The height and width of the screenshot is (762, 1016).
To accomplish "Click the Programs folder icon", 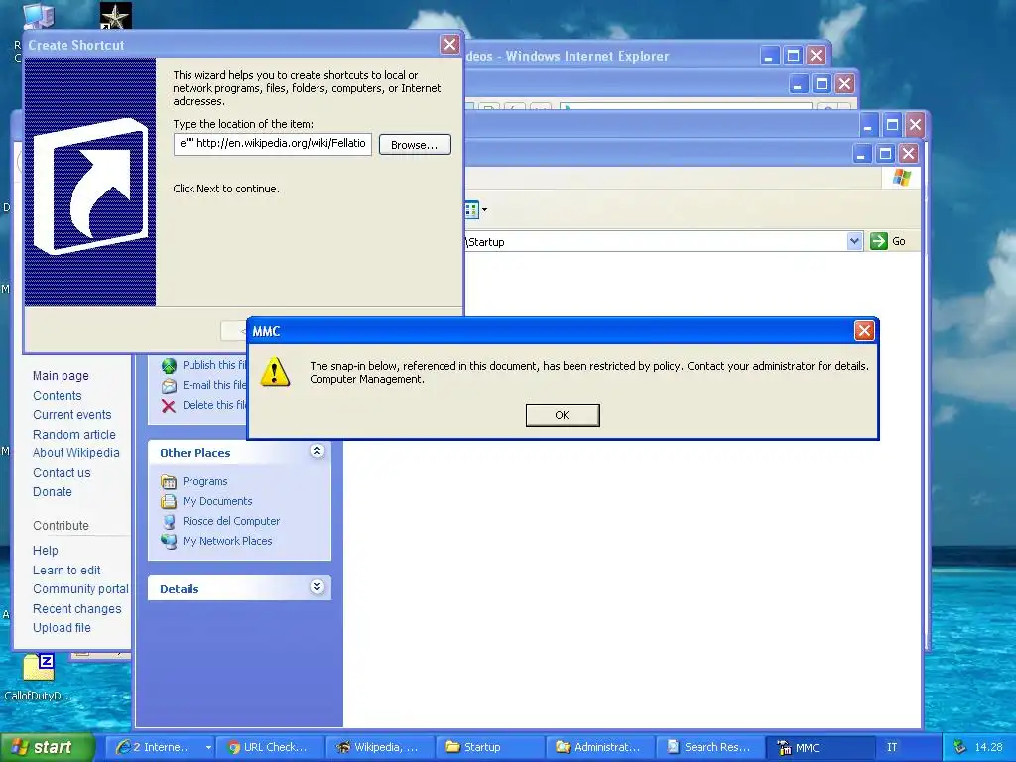I will point(169,481).
